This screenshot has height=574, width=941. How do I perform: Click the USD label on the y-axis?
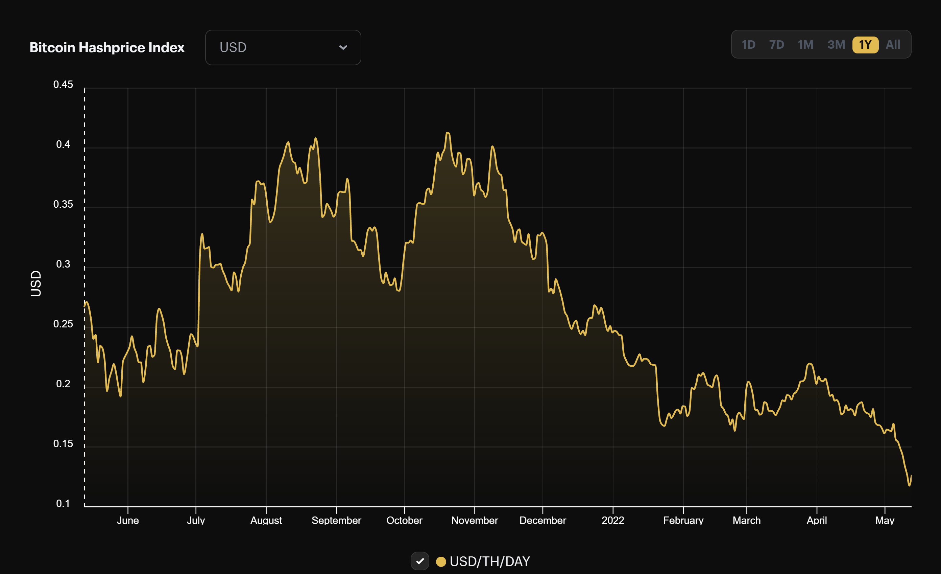click(x=35, y=284)
